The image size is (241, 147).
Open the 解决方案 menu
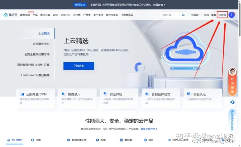[x=45, y=15]
